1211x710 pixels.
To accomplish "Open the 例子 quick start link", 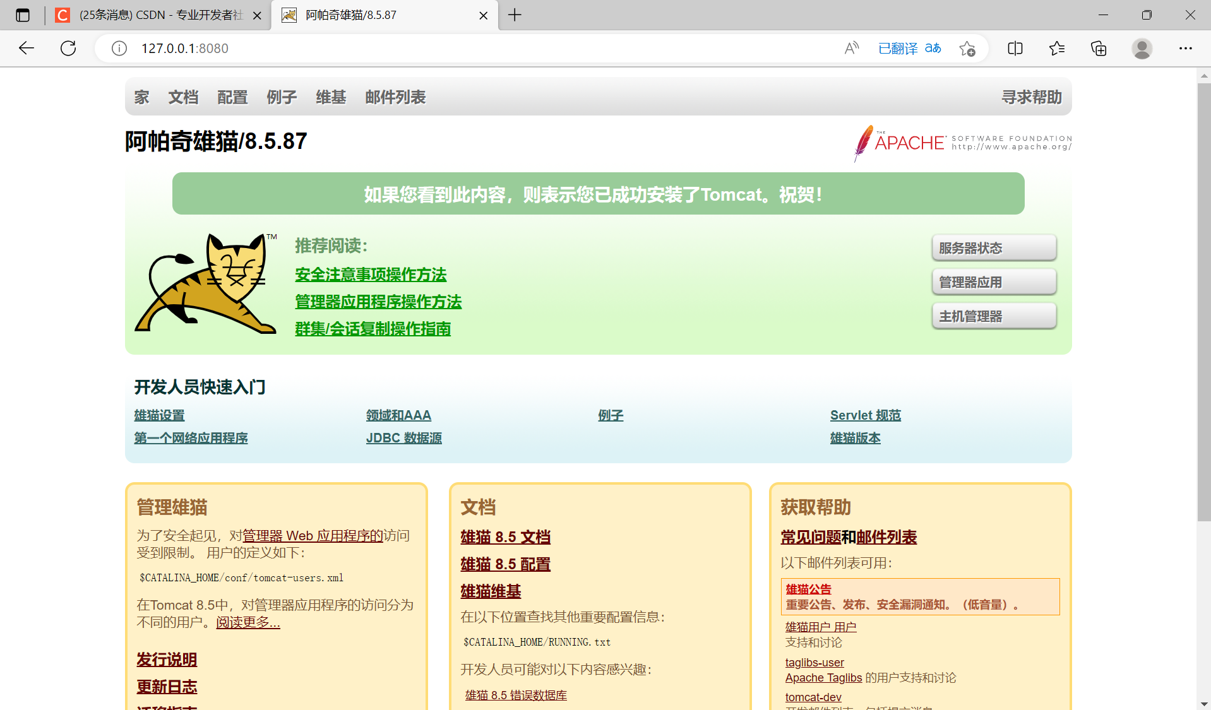I will [611, 415].
